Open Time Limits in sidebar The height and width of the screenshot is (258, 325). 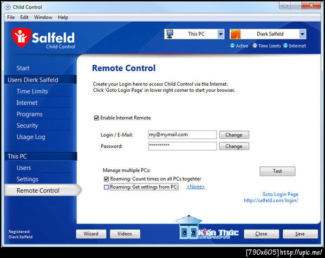coord(32,91)
